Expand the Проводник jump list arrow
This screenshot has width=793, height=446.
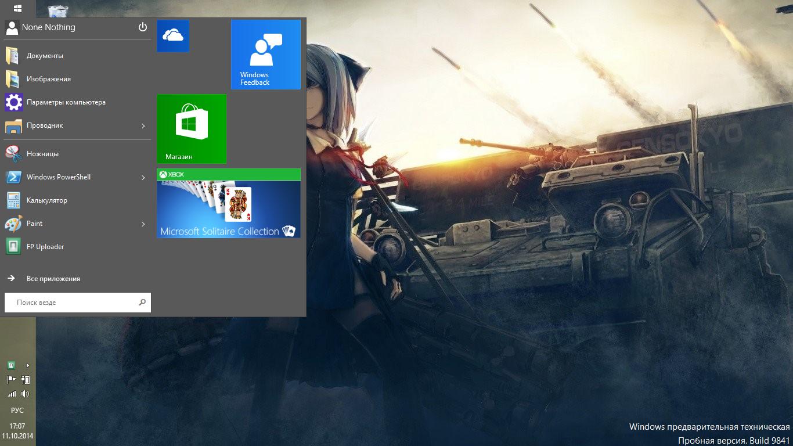pos(143,126)
